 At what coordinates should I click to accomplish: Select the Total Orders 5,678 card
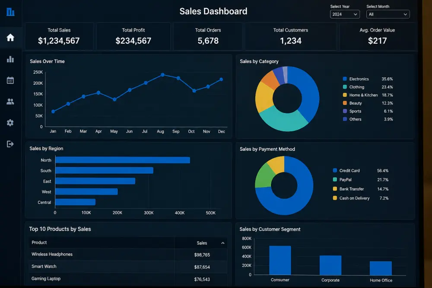pyautogui.click(x=208, y=36)
